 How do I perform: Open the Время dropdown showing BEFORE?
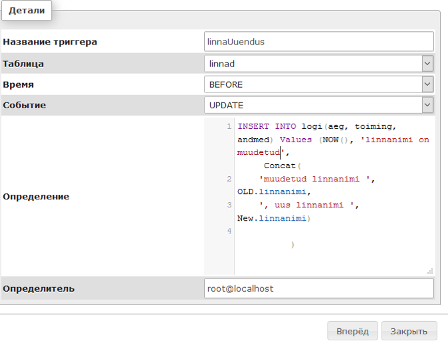pyautogui.click(x=319, y=84)
